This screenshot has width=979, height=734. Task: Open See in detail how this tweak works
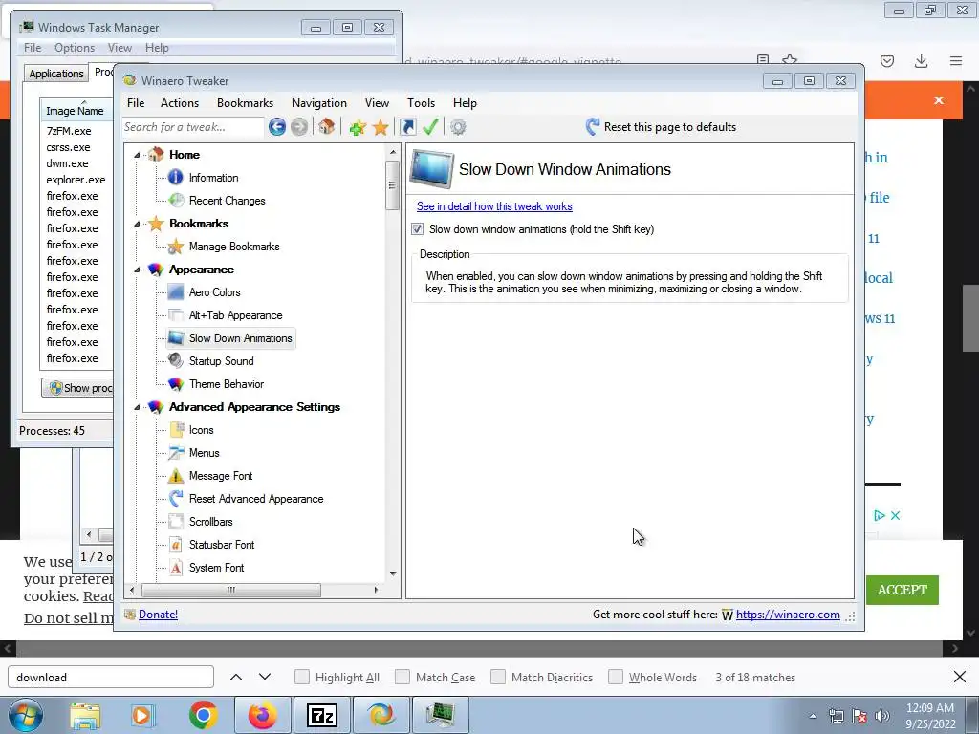[x=494, y=206]
